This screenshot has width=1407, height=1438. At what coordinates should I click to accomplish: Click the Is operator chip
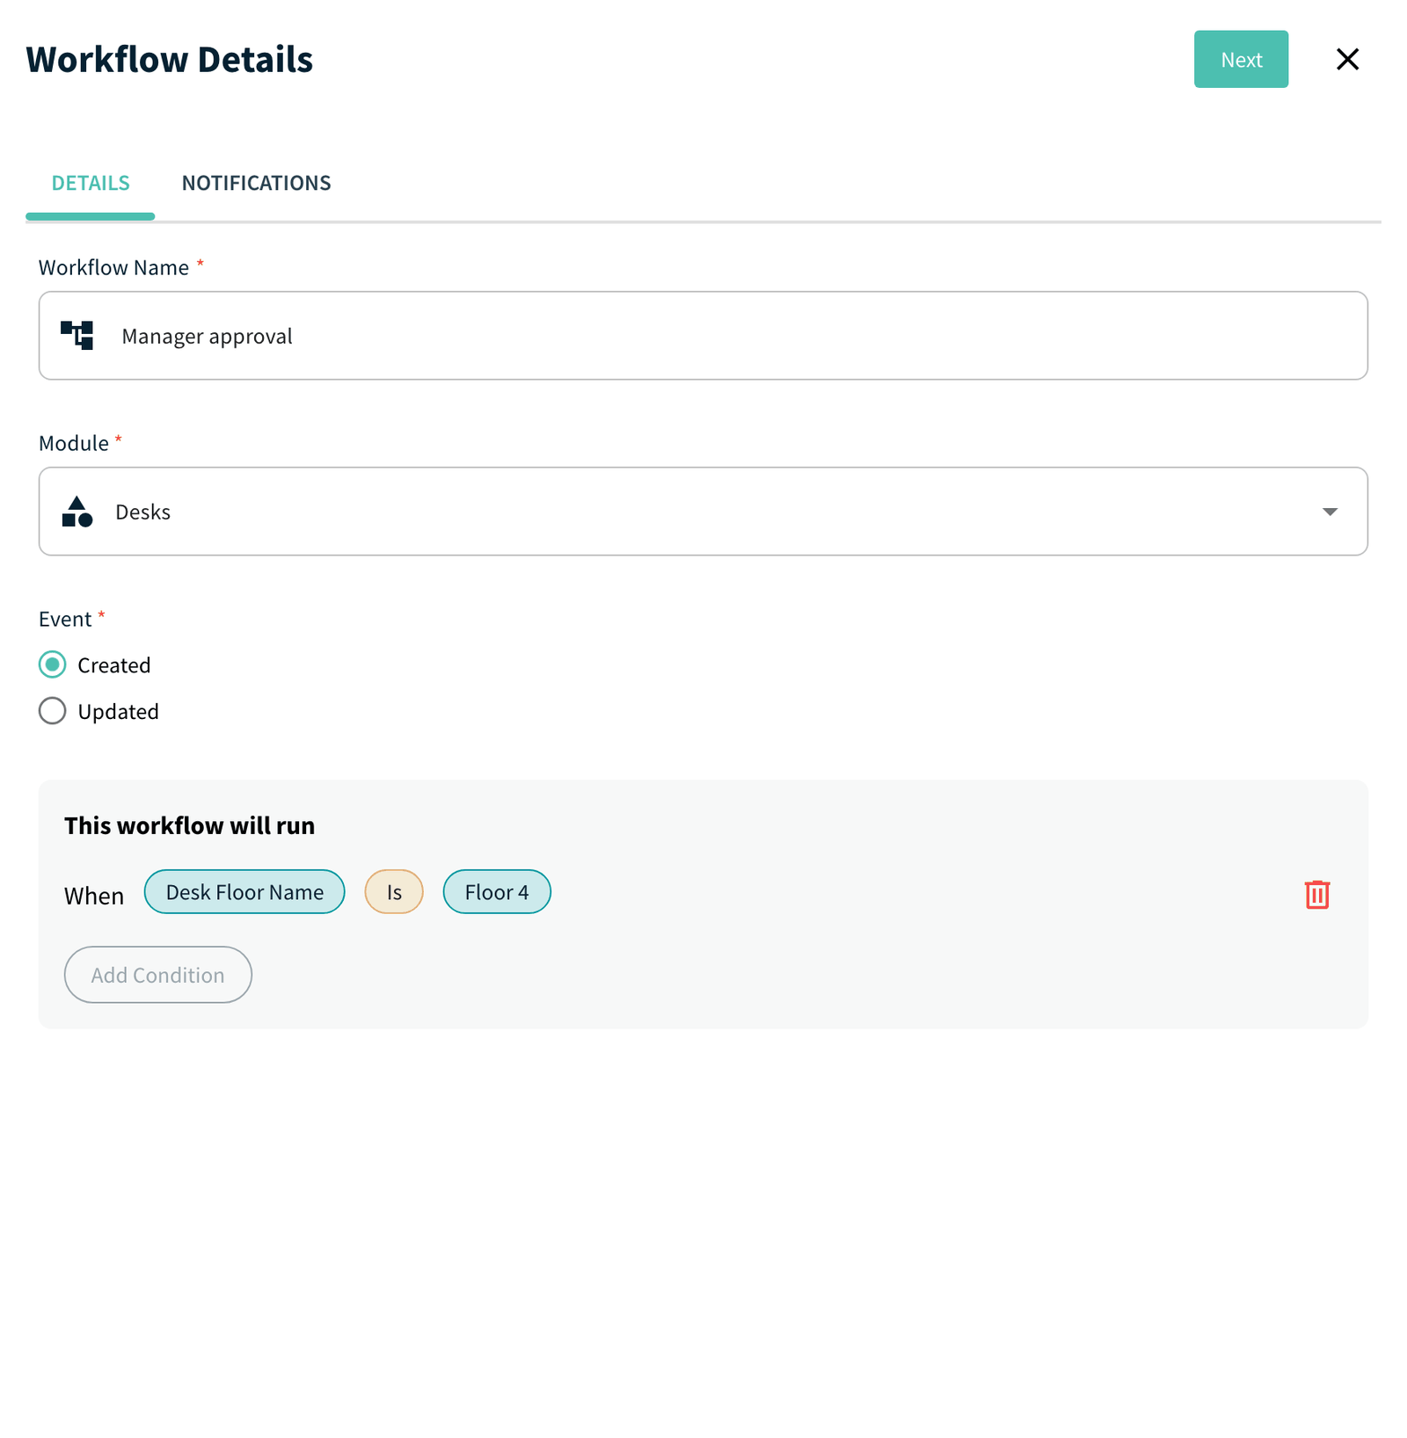(394, 891)
